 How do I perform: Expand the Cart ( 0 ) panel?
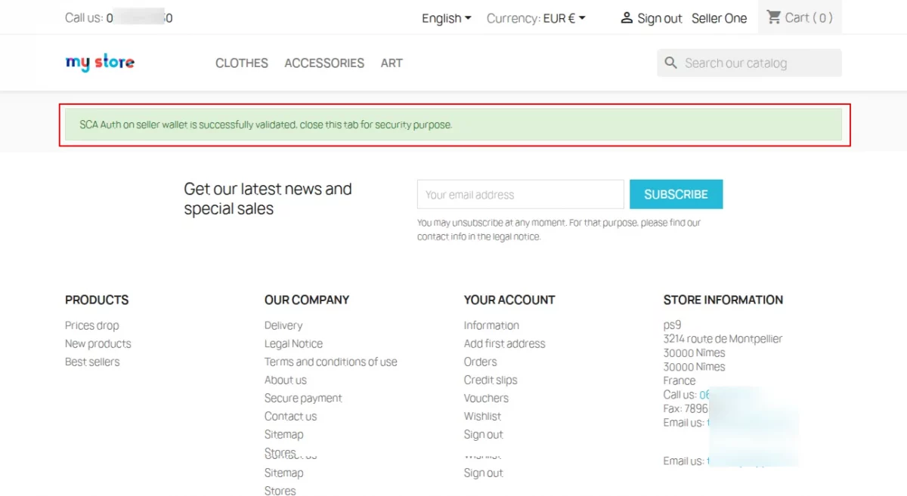(x=799, y=17)
